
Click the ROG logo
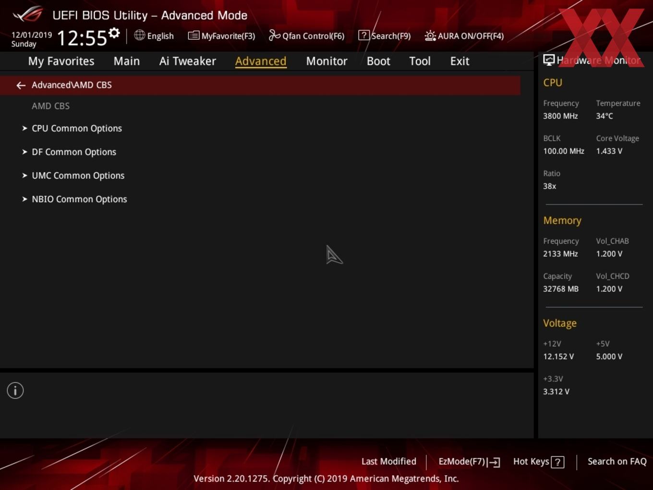(28, 14)
